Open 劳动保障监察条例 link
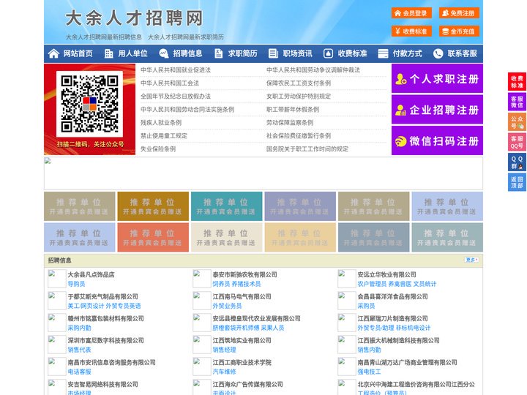Screen dimensions: 527x395 pos(290,123)
